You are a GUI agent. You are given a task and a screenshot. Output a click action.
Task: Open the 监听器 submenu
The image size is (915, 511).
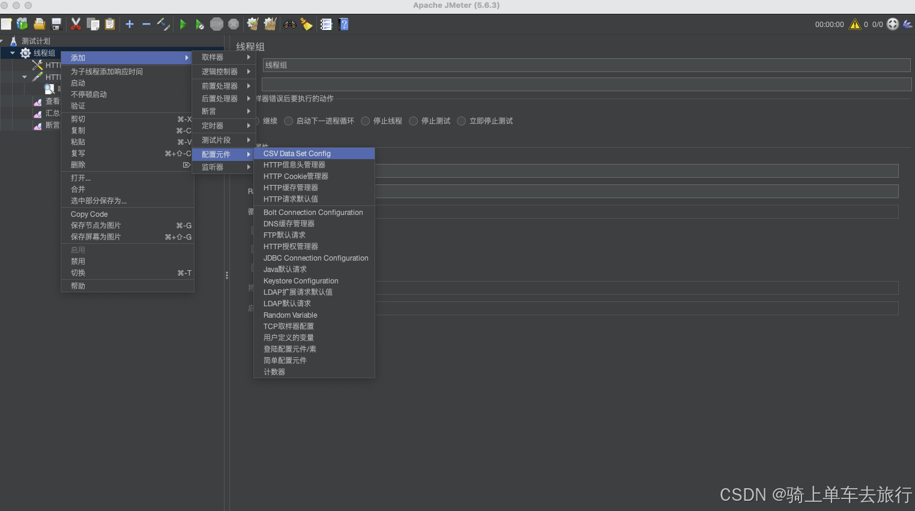223,167
